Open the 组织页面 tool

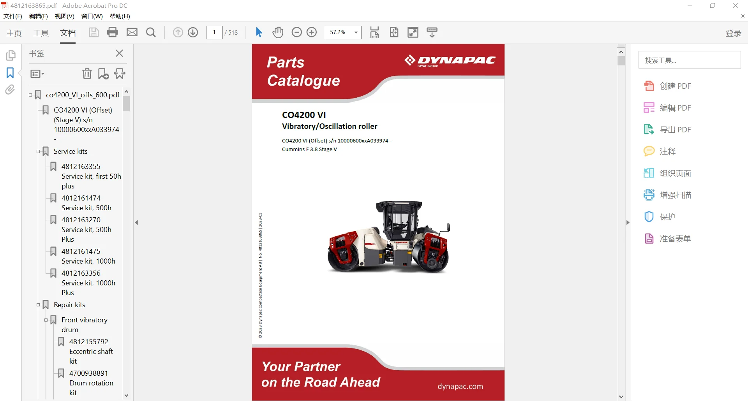coord(667,173)
